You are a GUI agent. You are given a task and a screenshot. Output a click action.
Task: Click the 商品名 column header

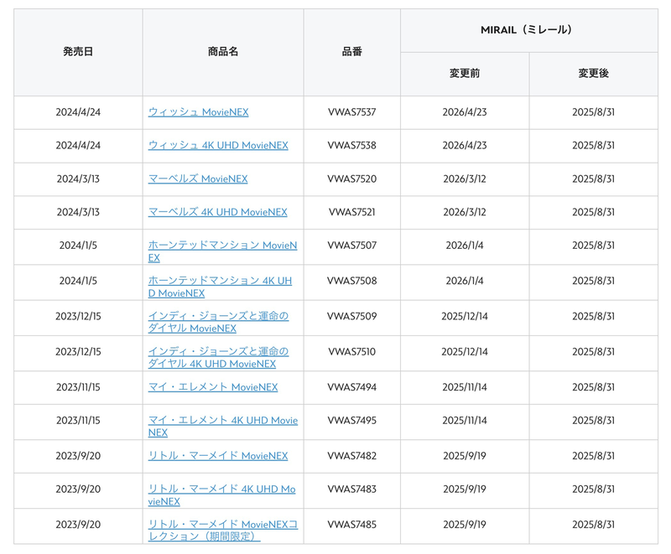pyautogui.click(x=223, y=52)
